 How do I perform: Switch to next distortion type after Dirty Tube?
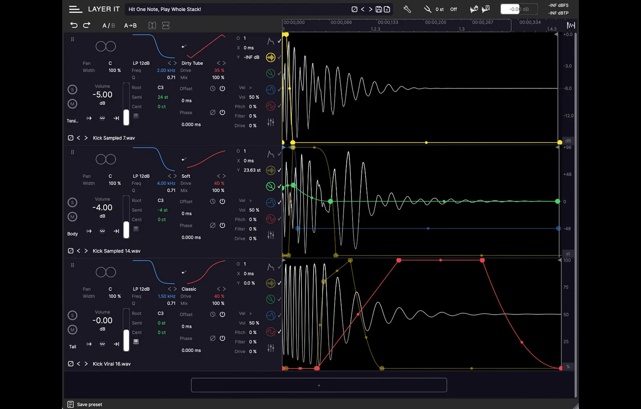pos(224,63)
